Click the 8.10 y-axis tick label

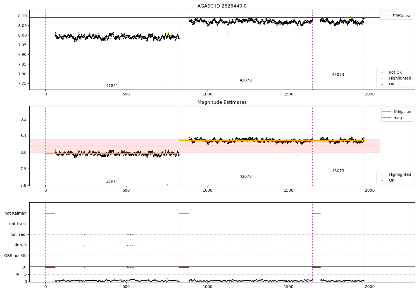22,16
